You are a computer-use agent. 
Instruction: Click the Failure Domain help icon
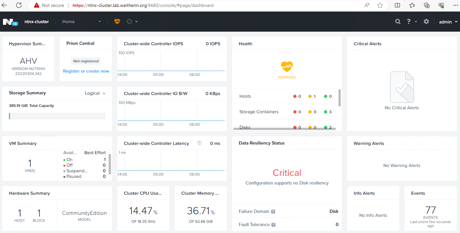(x=273, y=212)
